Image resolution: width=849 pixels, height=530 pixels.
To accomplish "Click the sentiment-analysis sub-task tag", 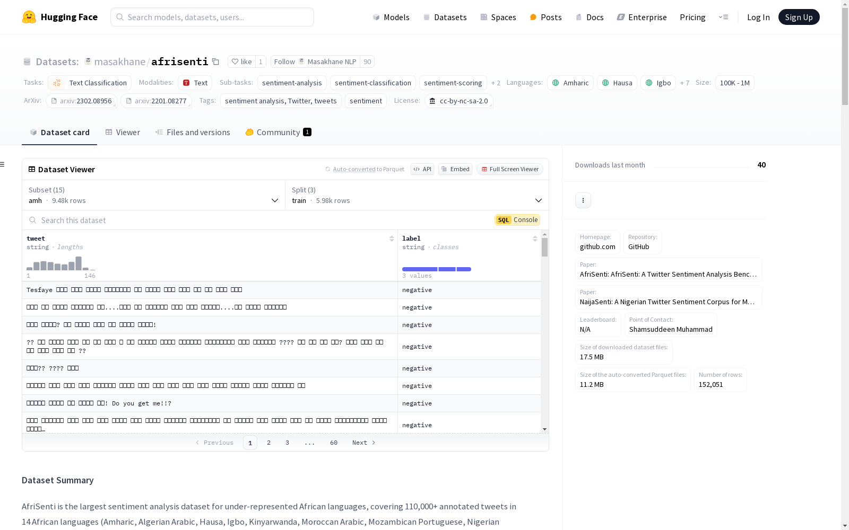I will pyautogui.click(x=292, y=83).
